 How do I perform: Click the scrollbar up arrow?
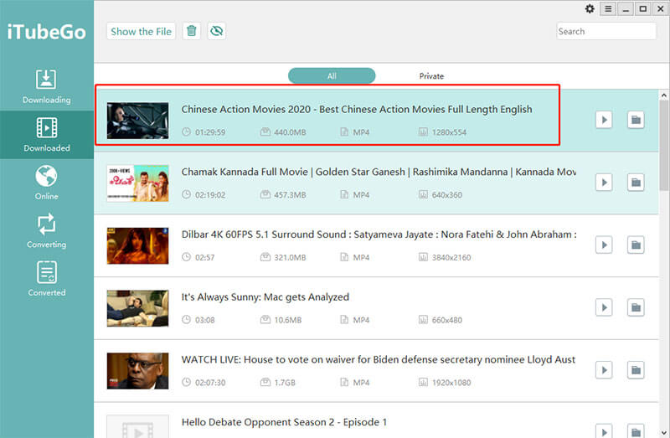(664, 95)
